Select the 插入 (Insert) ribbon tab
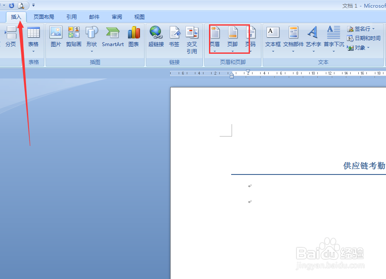This screenshot has width=386, height=279. click(x=16, y=17)
